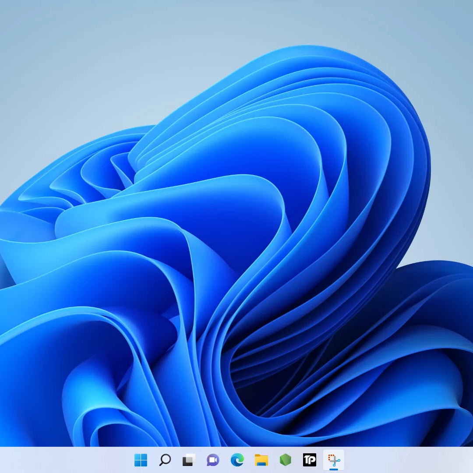Open the yellow folder icon for files
Viewport: 473px width, 473px height.
coord(261,460)
